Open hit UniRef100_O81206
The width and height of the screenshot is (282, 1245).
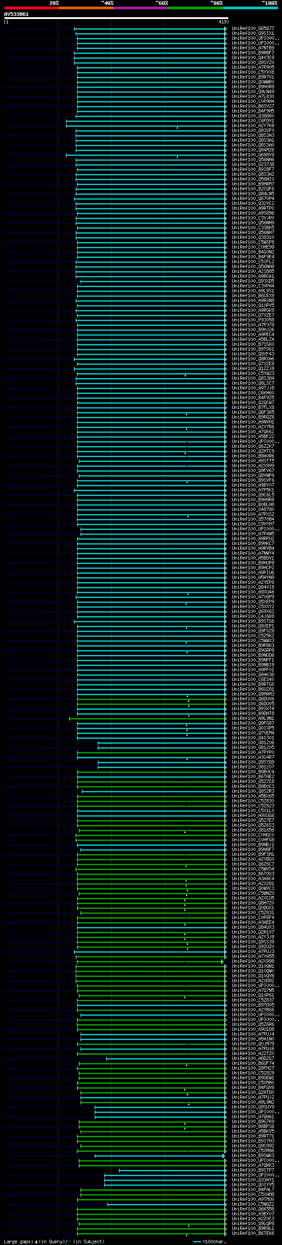(x=253, y=742)
